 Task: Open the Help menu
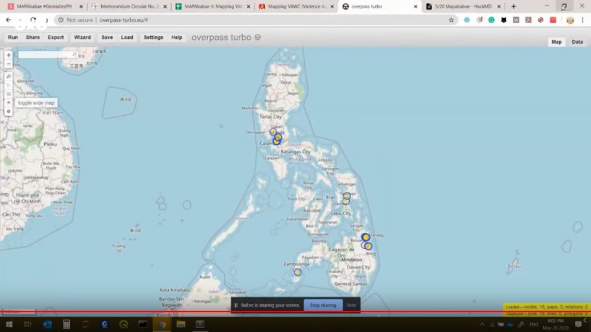pos(177,37)
